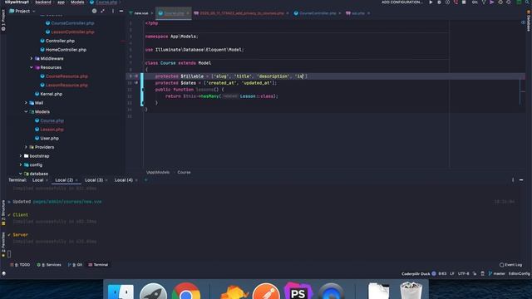Open Local (3) terminal tab
Screen dimensions: 532x299
click(x=94, y=180)
